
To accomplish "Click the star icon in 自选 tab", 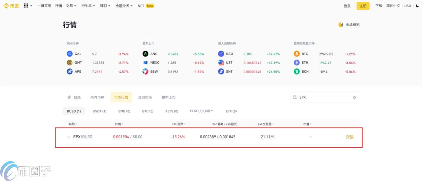I will pos(69,97).
